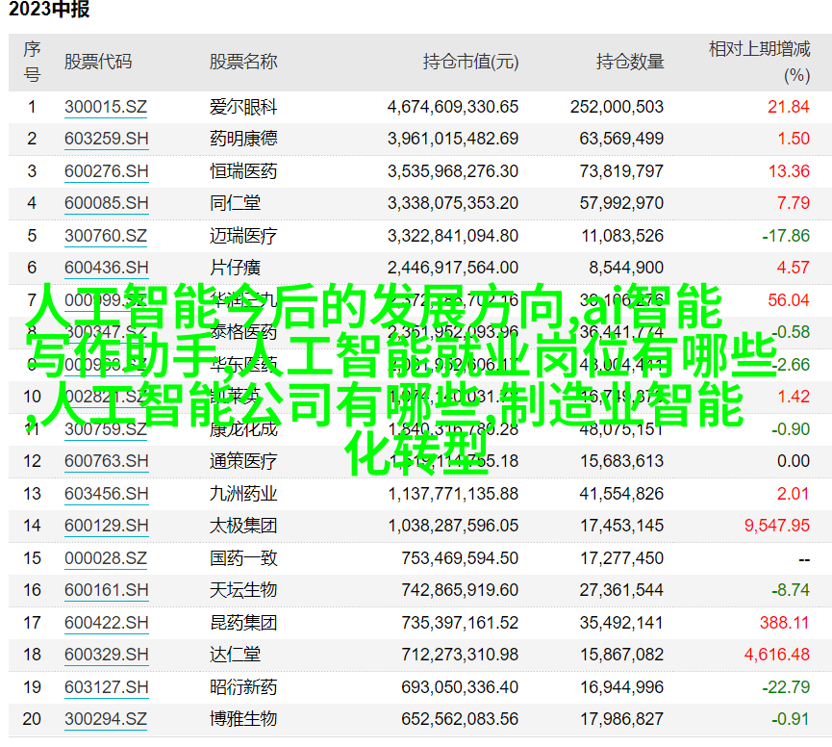Click holding quantity 57,992,970
Image resolution: width=832 pixels, height=747 pixels.
(x=621, y=203)
